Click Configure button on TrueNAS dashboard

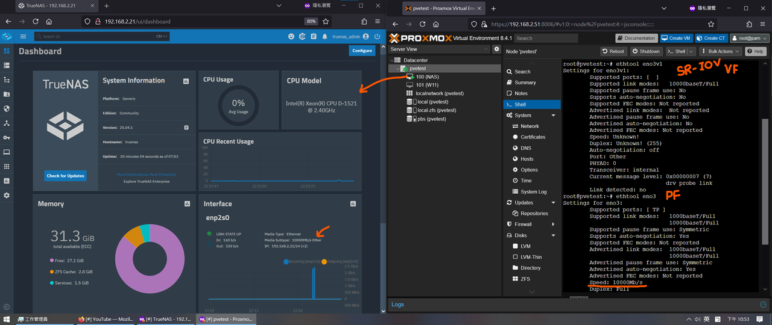coord(362,51)
